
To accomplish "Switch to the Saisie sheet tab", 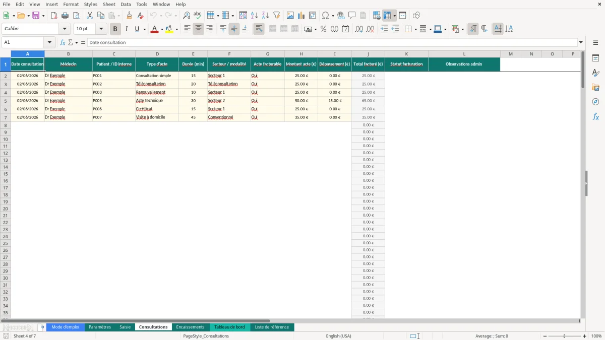I will [x=125, y=327].
